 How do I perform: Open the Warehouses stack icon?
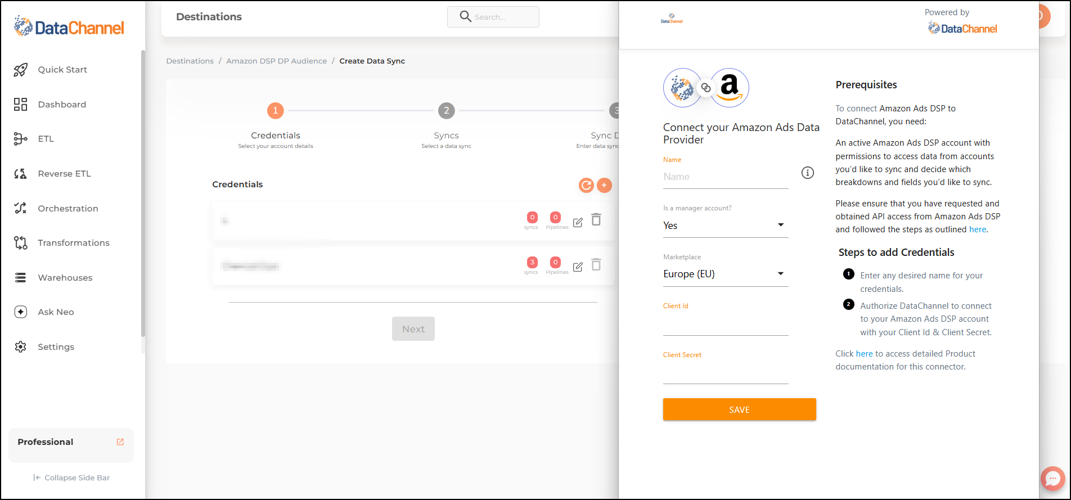[x=21, y=277]
